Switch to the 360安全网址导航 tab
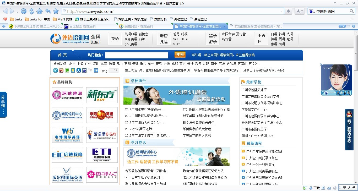Image resolution: width=358 pixels, height=191 pixels. coord(35,26)
